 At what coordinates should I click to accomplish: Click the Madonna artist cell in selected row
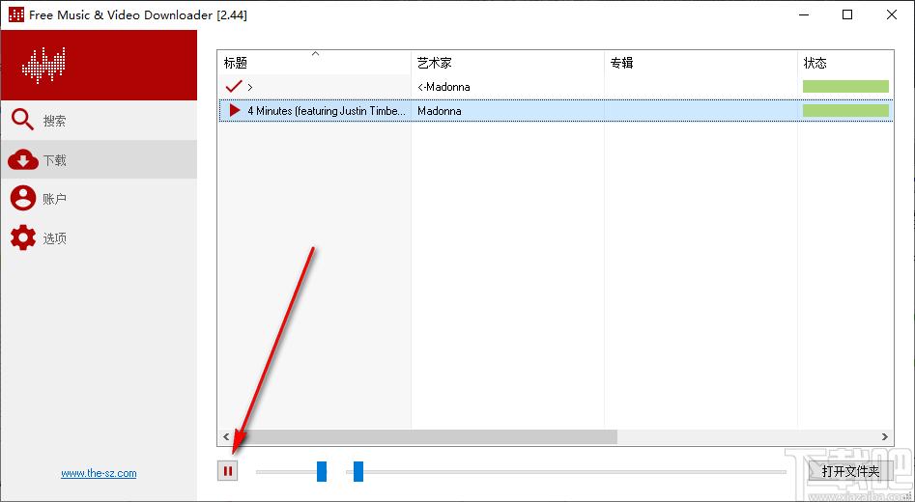pyautogui.click(x=440, y=110)
